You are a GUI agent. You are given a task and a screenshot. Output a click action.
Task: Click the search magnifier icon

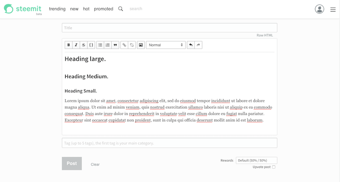(120, 9)
